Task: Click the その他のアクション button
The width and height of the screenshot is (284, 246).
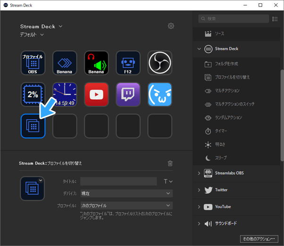Action: 259,239
